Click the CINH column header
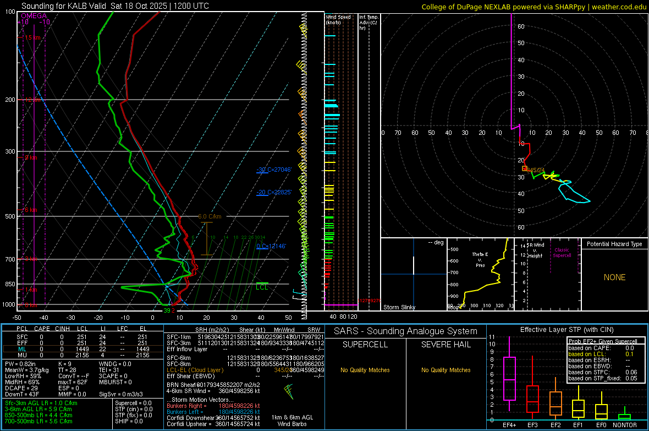 tap(63, 329)
